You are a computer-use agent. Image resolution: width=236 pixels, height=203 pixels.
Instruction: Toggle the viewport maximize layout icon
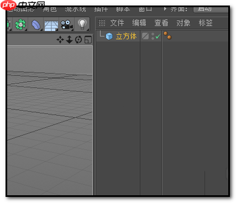pyautogui.click(x=88, y=40)
